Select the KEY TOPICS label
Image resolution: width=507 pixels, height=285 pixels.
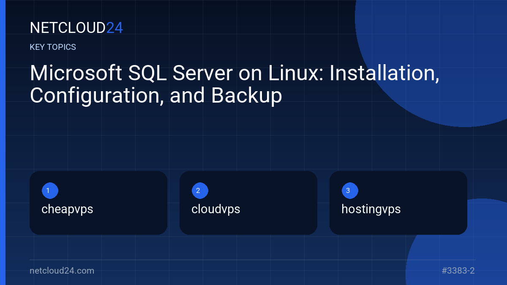(53, 47)
